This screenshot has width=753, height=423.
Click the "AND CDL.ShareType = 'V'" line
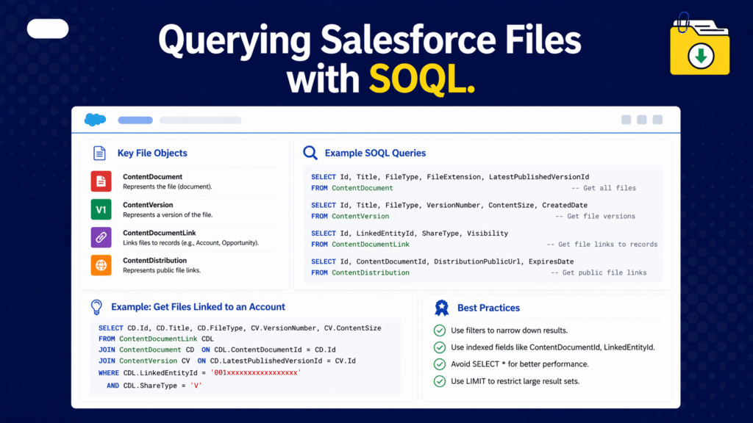154,386
